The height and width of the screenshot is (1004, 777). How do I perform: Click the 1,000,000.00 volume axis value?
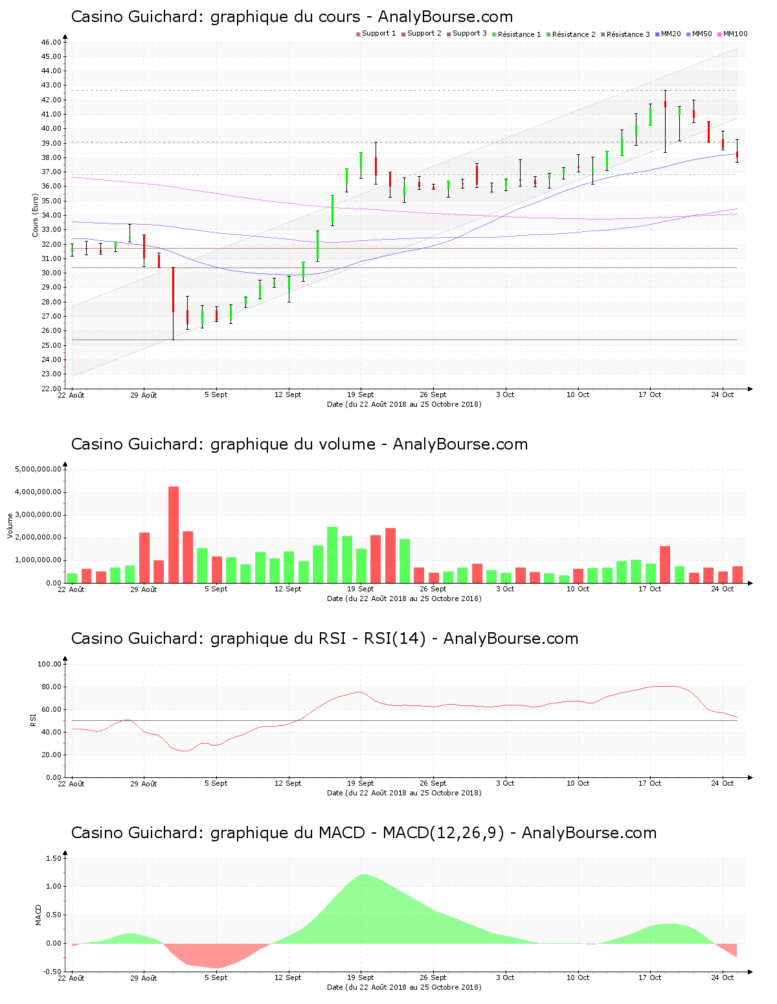(x=38, y=560)
